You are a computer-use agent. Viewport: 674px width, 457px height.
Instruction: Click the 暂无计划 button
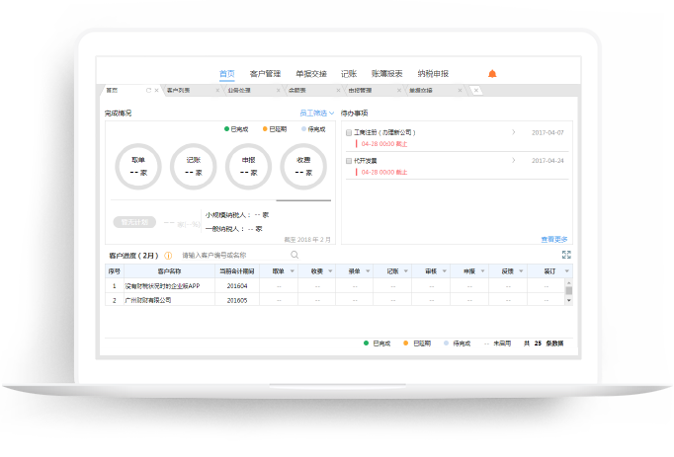click(130, 222)
